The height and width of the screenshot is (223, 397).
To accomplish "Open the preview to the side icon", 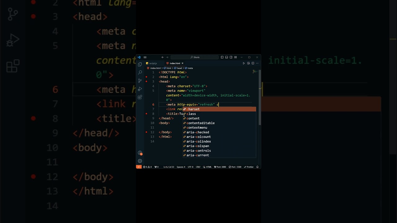I will click(x=248, y=63).
